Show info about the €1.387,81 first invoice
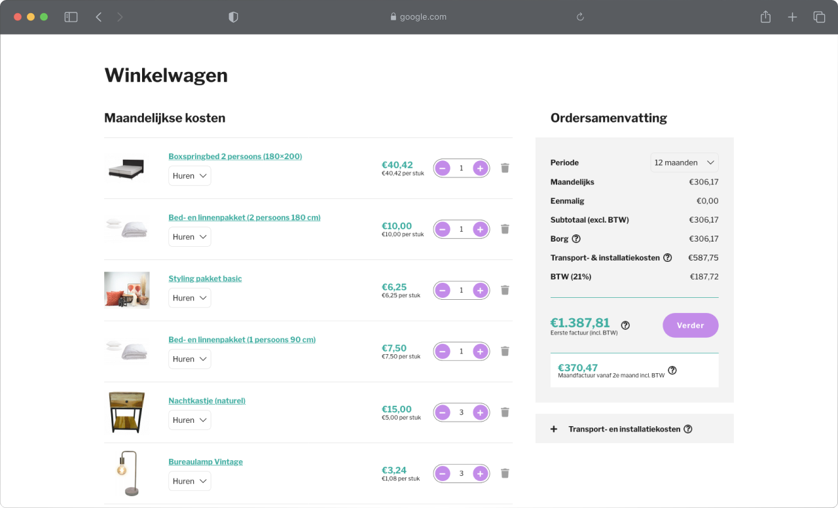 (625, 325)
